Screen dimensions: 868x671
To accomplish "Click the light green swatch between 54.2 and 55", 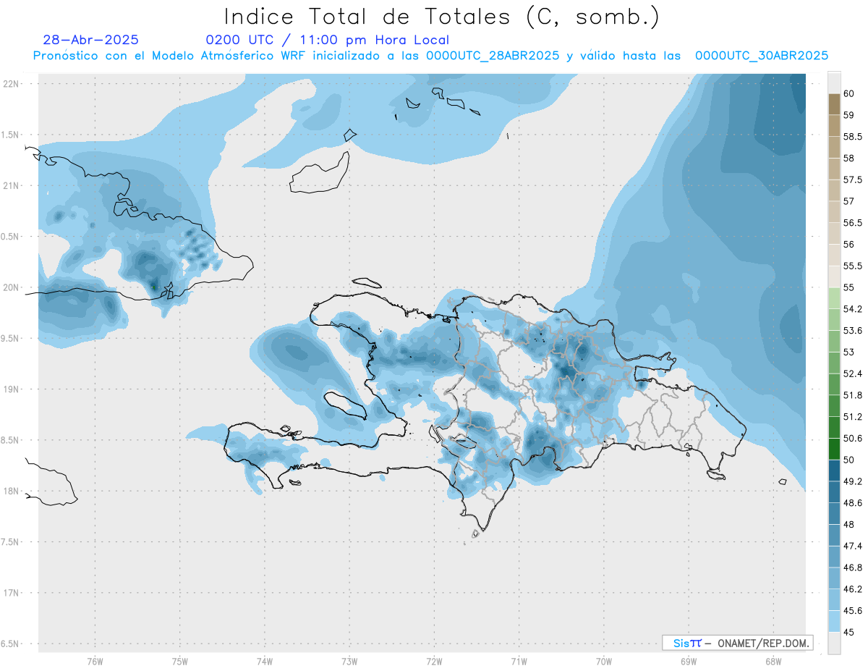I will point(834,298).
